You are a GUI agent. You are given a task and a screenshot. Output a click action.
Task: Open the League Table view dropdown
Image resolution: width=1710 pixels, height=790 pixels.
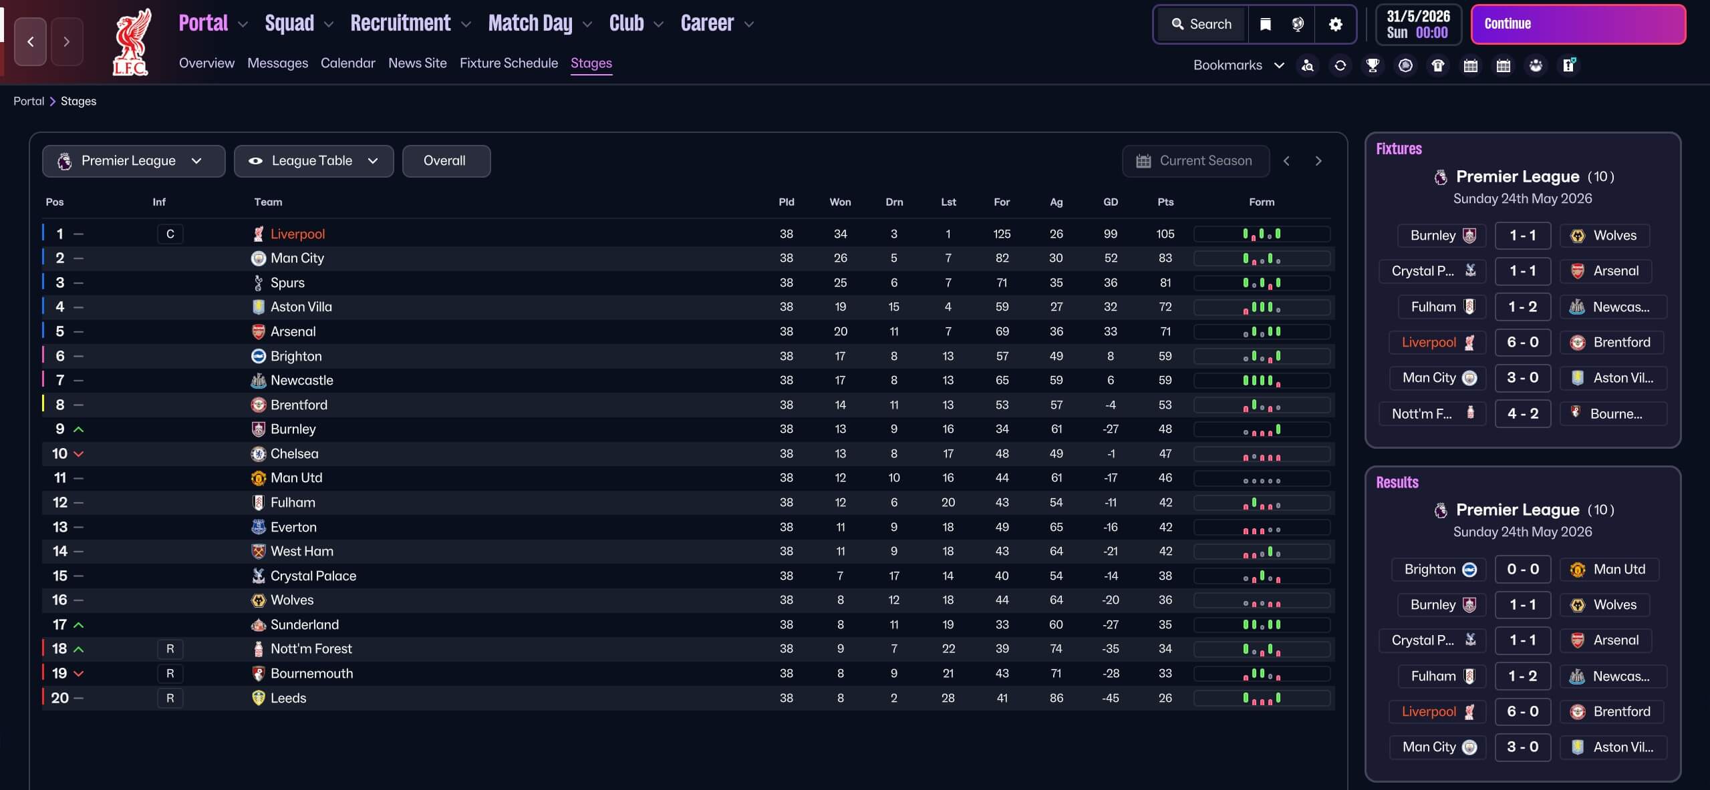coord(313,161)
